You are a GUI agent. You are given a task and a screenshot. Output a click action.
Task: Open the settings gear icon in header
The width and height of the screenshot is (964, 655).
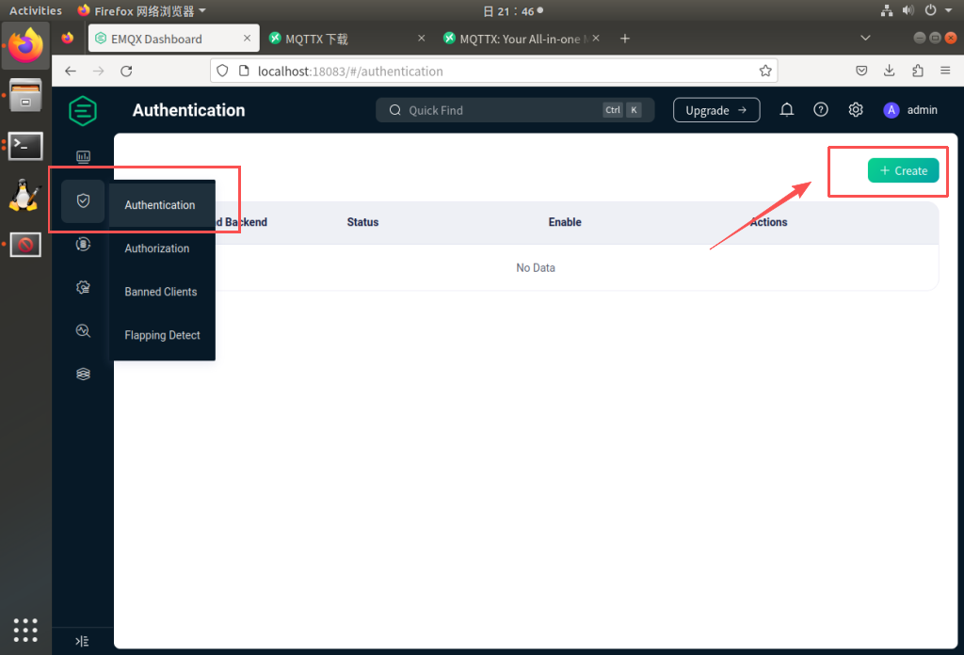[x=855, y=110]
